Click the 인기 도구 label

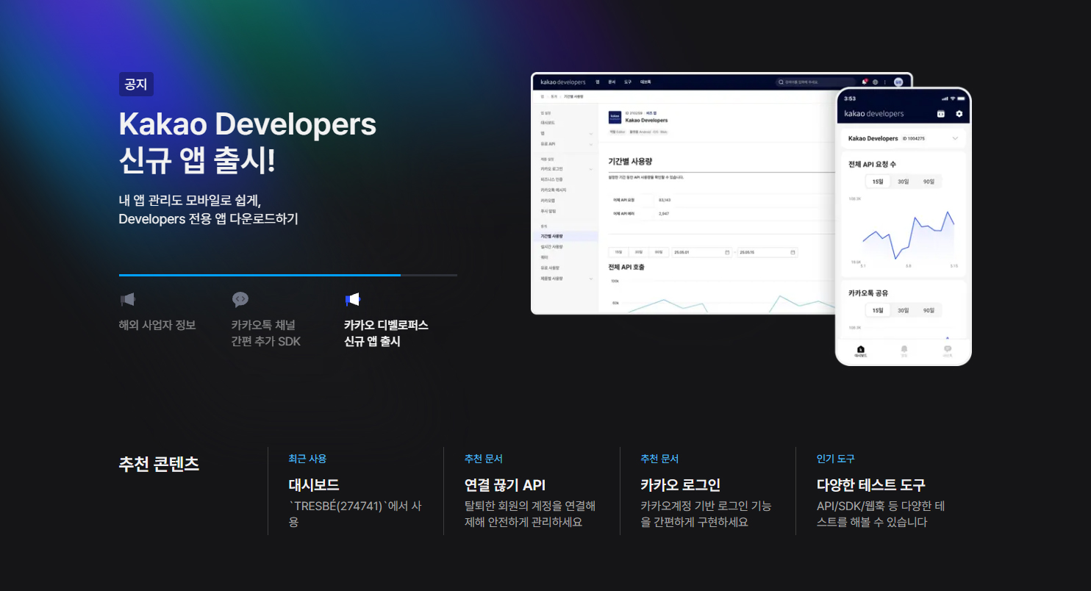pos(836,459)
